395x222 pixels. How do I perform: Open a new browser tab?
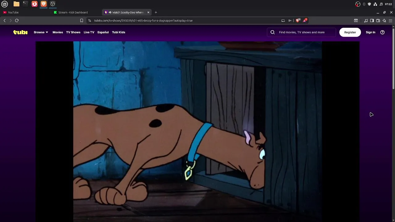click(156, 12)
